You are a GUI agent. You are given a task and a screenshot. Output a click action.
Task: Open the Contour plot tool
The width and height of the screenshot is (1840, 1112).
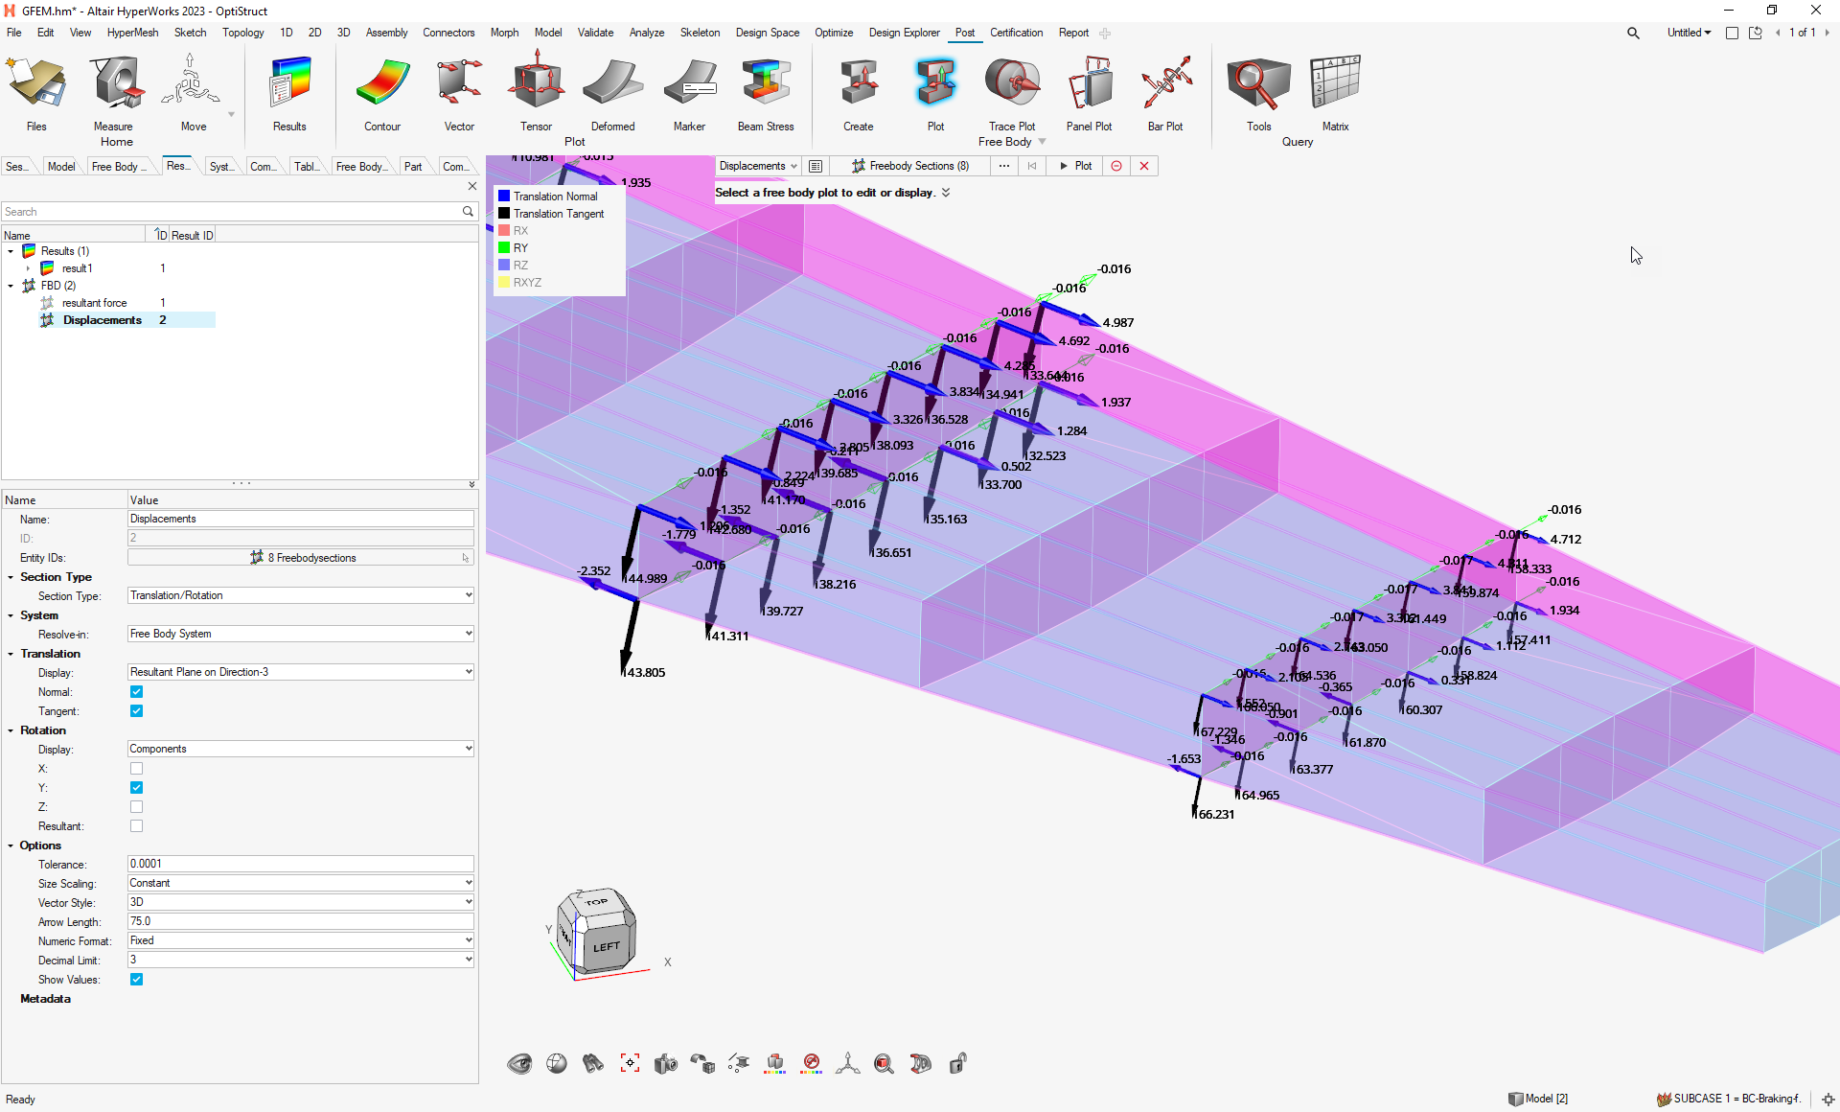click(382, 93)
